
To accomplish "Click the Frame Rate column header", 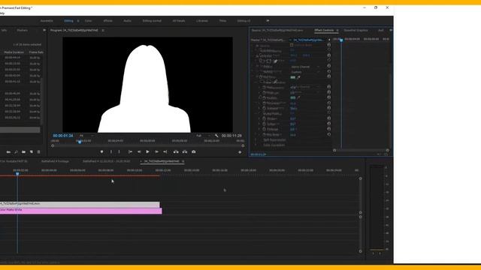I will [36, 52].
